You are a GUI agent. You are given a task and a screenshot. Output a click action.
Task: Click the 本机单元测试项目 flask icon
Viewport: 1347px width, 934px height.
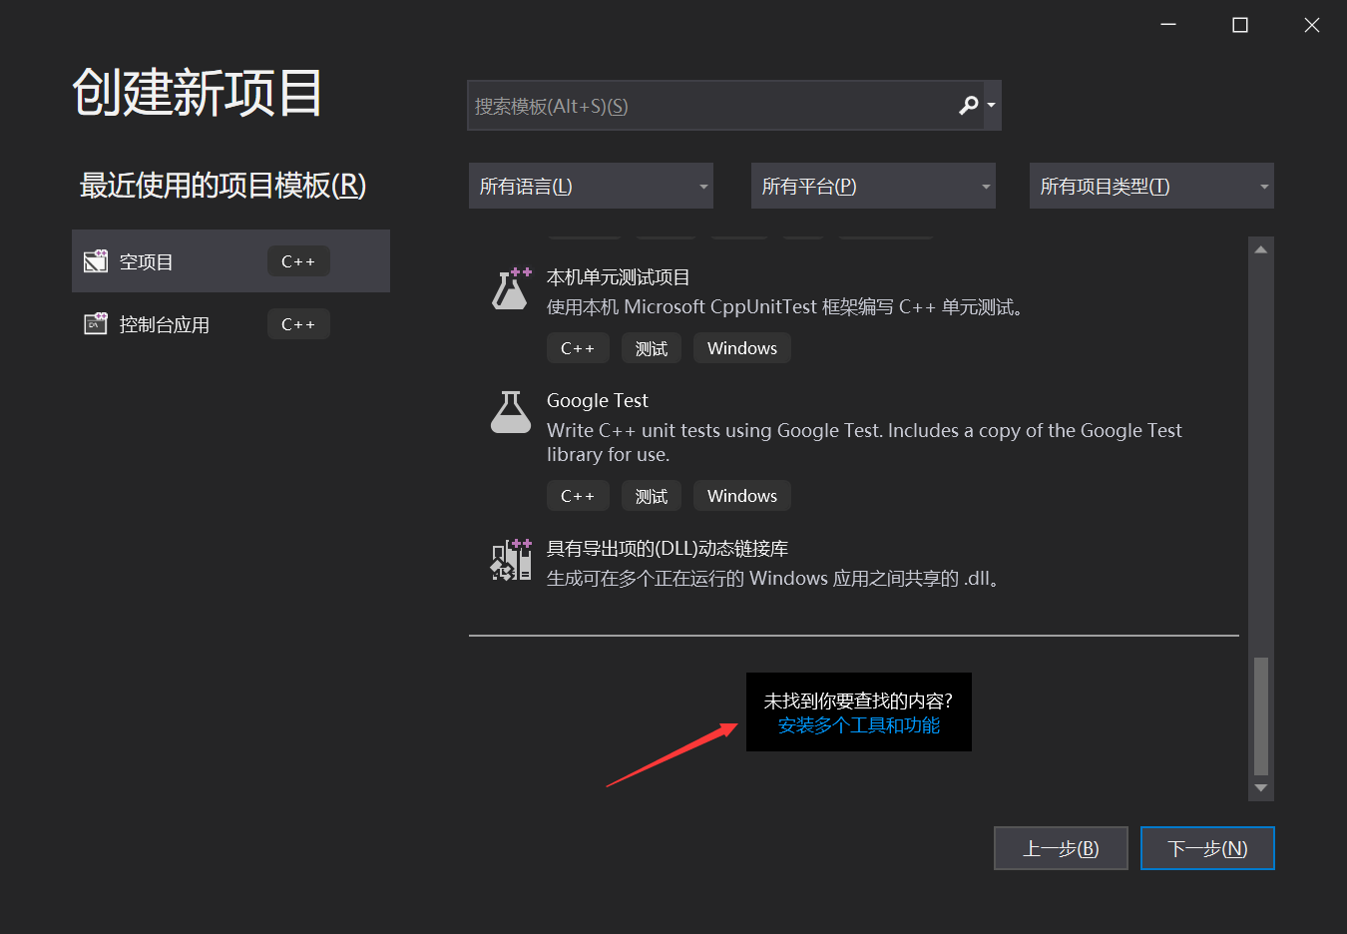(x=511, y=288)
